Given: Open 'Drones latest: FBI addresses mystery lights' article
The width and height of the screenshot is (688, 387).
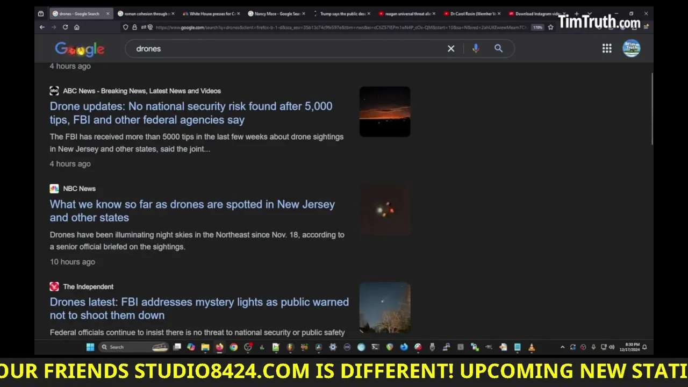Looking at the screenshot, I should point(199,309).
